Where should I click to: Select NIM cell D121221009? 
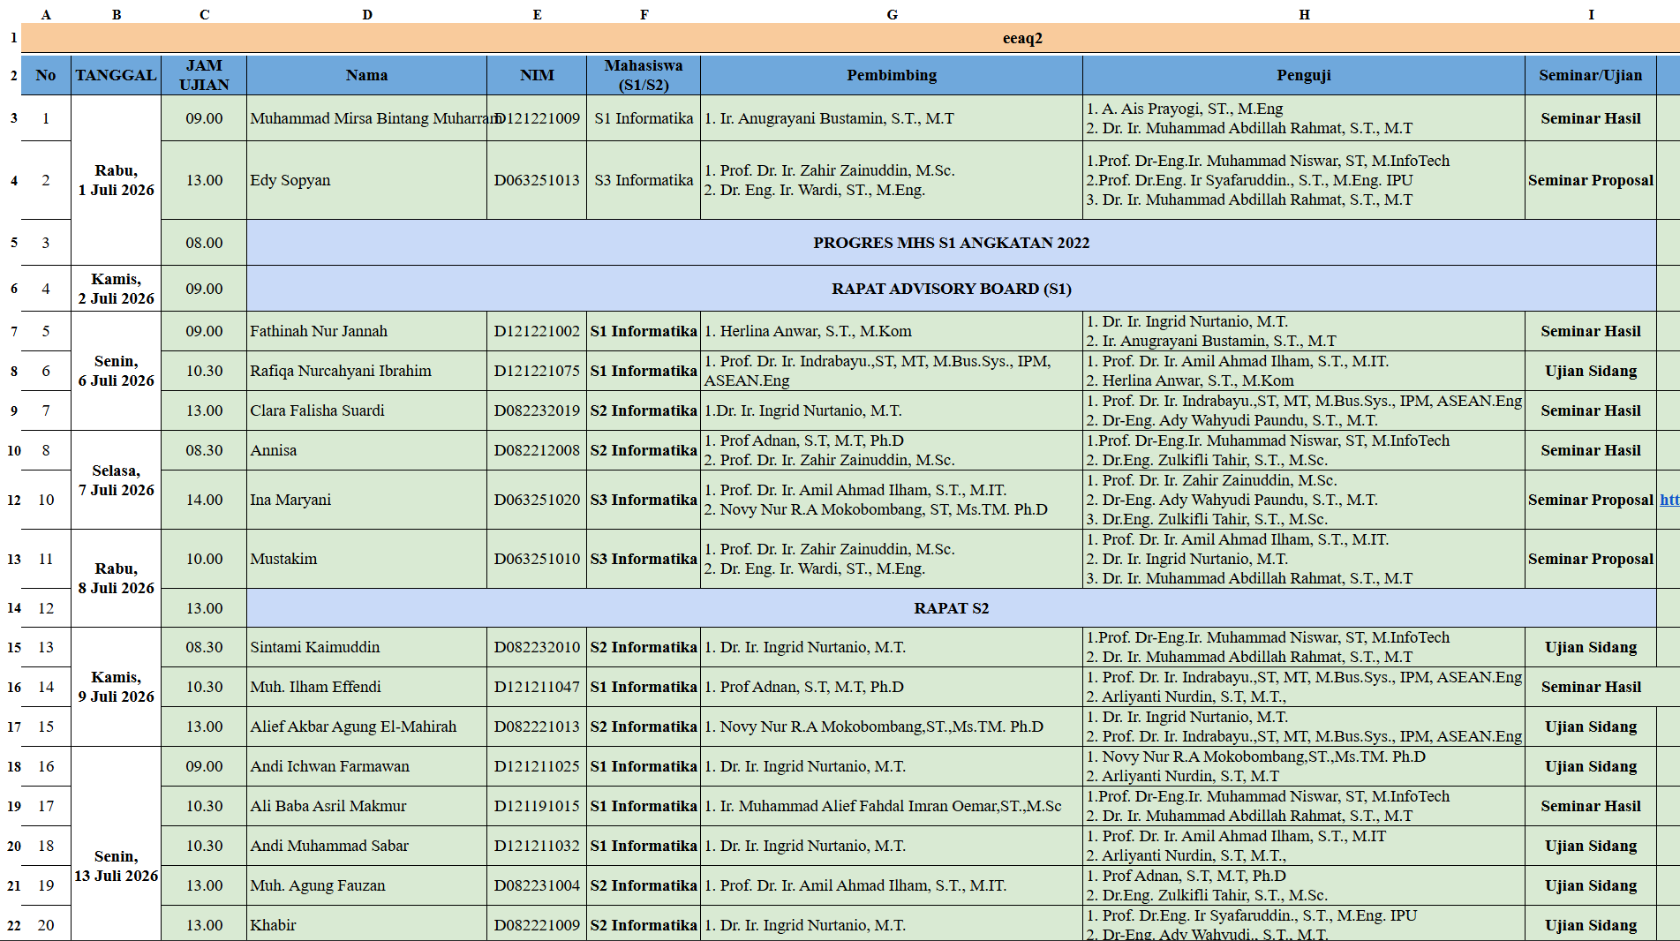(537, 118)
